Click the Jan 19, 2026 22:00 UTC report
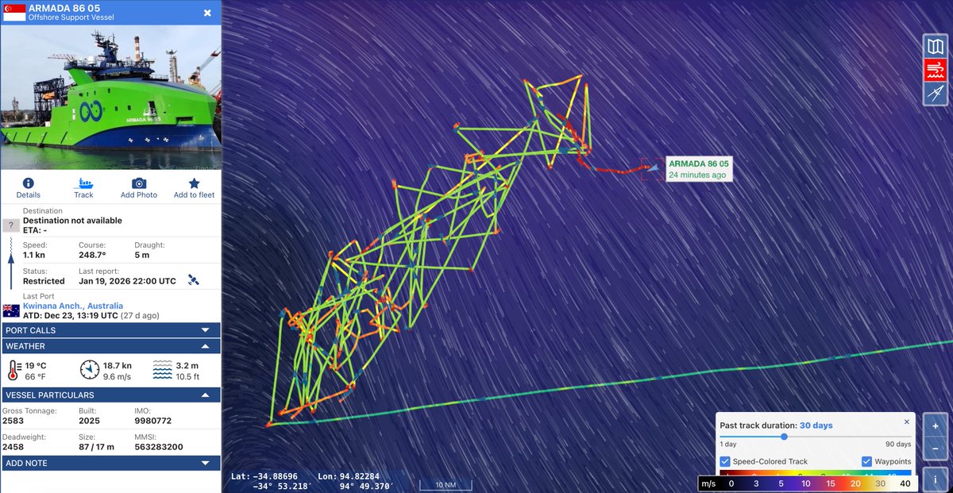 point(128,281)
